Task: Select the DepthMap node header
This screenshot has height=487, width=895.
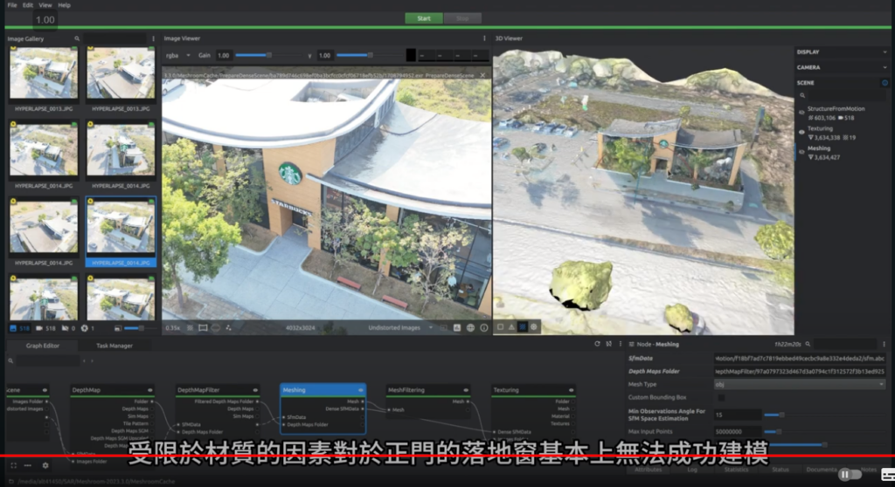Action: point(112,390)
